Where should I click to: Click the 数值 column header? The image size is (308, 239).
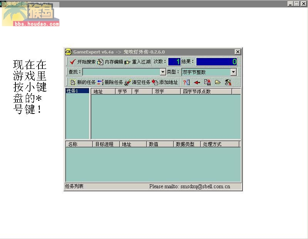(x=160, y=144)
